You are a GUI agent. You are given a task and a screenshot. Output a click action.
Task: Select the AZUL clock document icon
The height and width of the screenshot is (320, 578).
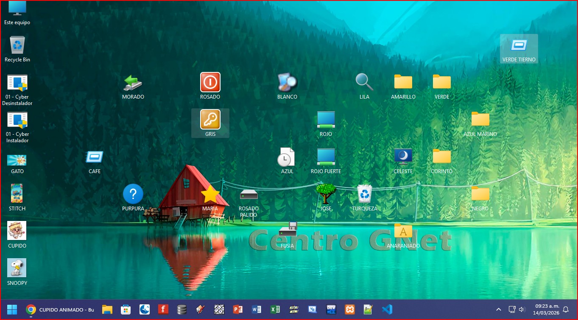287,157
